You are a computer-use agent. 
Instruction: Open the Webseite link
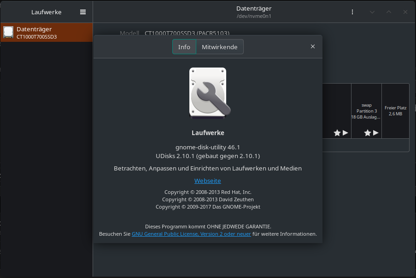tap(207, 181)
